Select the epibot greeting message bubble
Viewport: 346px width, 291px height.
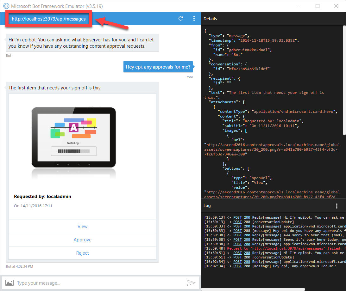(x=82, y=43)
